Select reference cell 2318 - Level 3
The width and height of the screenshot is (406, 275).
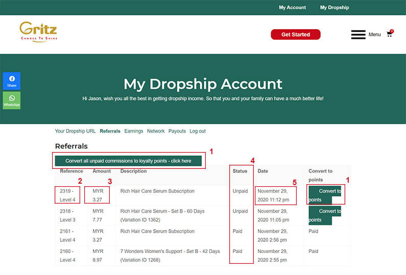(67, 215)
